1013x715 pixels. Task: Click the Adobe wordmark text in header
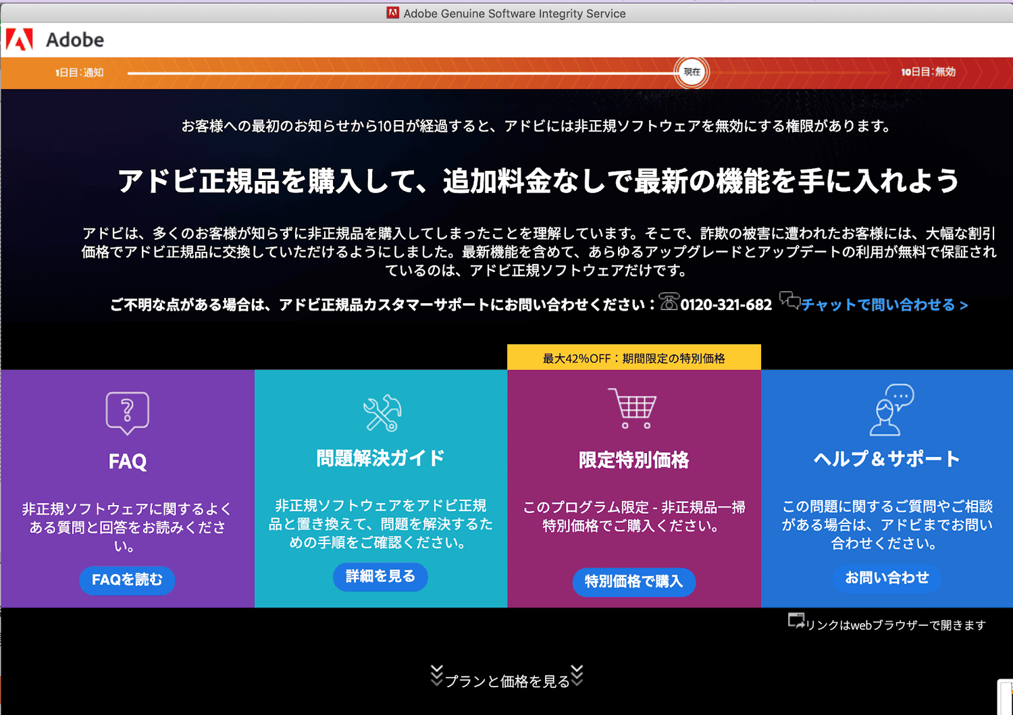tap(75, 41)
